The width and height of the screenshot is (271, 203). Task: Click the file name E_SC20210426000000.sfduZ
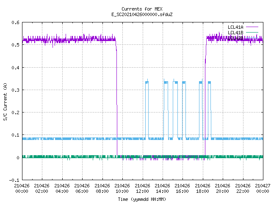point(142,14)
